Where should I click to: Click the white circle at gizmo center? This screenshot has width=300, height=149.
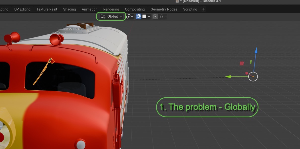tap(253, 77)
